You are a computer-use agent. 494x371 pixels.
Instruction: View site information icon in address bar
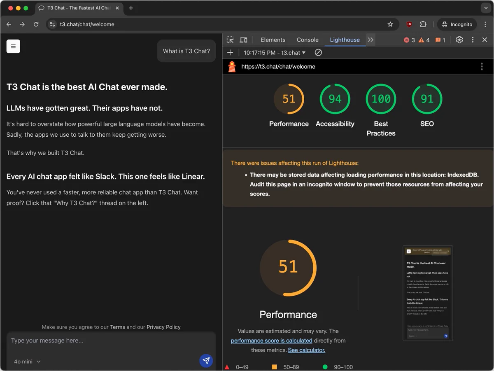coord(52,24)
